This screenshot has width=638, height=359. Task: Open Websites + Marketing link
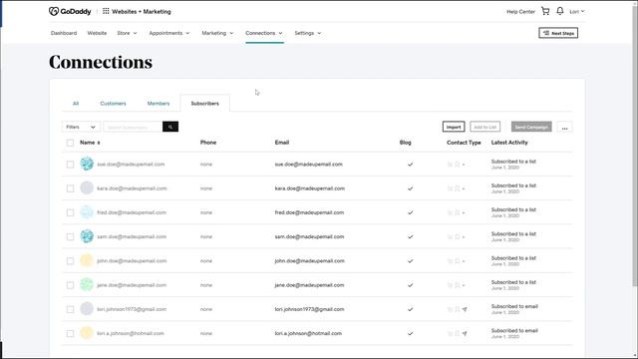click(x=142, y=11)
